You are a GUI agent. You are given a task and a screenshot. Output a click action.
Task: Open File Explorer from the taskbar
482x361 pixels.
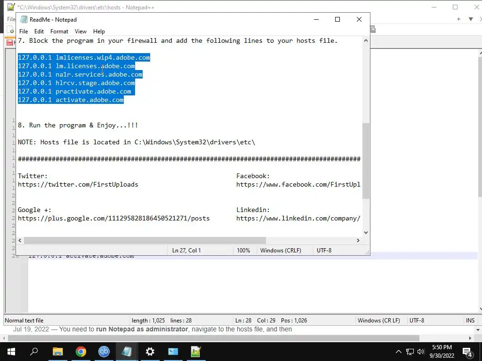tap(57, 352)
